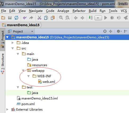Image resolution: width=129 pixels, height=113 pixels.
Task: Collapse the main folder arrow
Action: (x=18, y=54)
